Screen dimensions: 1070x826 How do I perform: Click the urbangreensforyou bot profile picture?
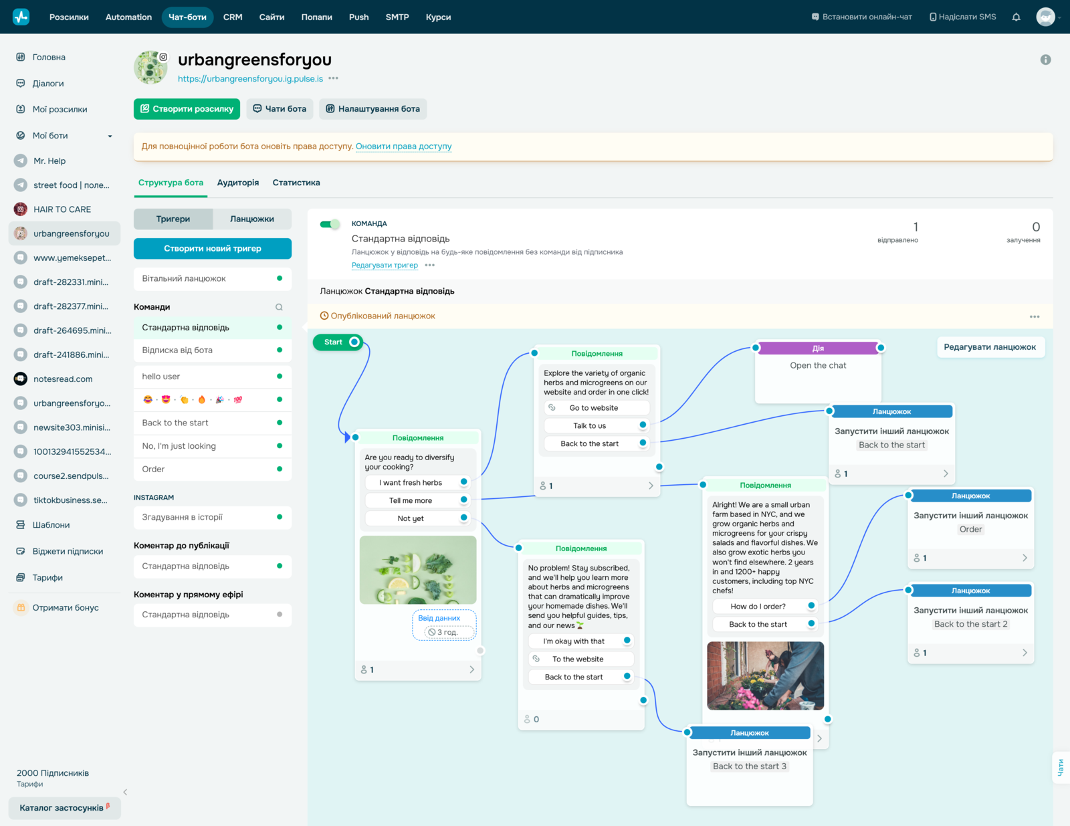[x=151, y=67]
